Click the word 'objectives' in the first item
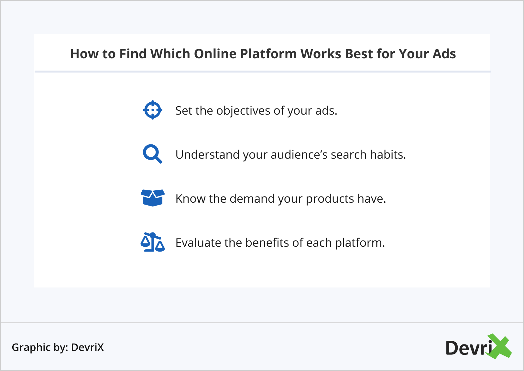524x371 pixels. tap(243, 111)
